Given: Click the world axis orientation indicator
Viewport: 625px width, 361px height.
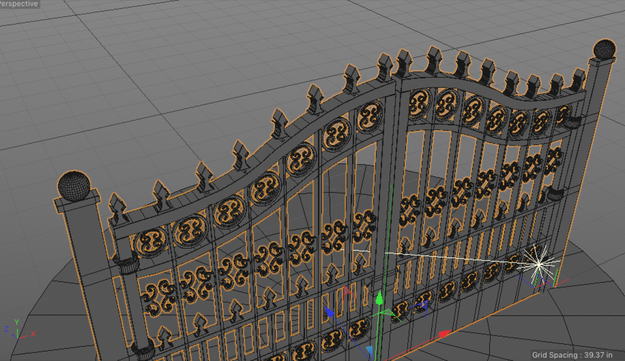Looking at the screenshot, I should coord(19,329).
